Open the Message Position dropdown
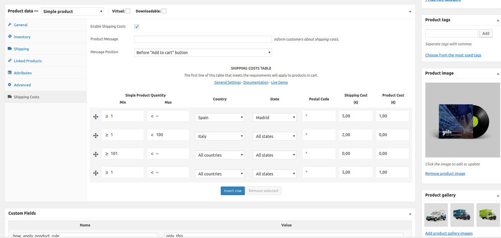This screenshot has width=501, height=238. tap(203, 53)
